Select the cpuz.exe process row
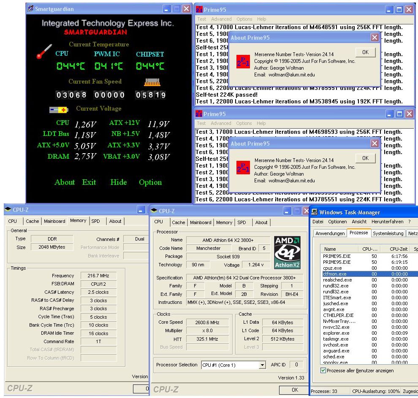 [369, 268]
